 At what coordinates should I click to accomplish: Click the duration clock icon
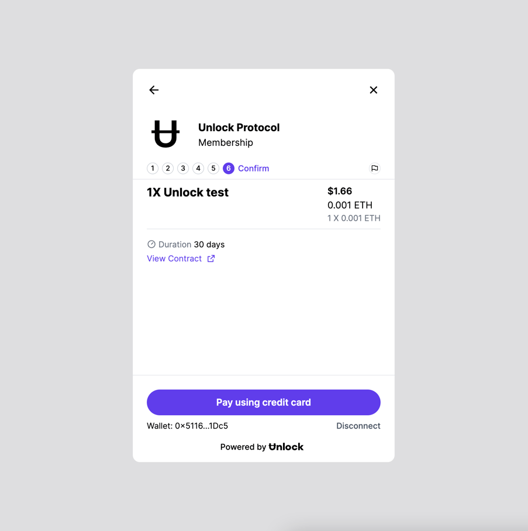(x=151, y=244)
